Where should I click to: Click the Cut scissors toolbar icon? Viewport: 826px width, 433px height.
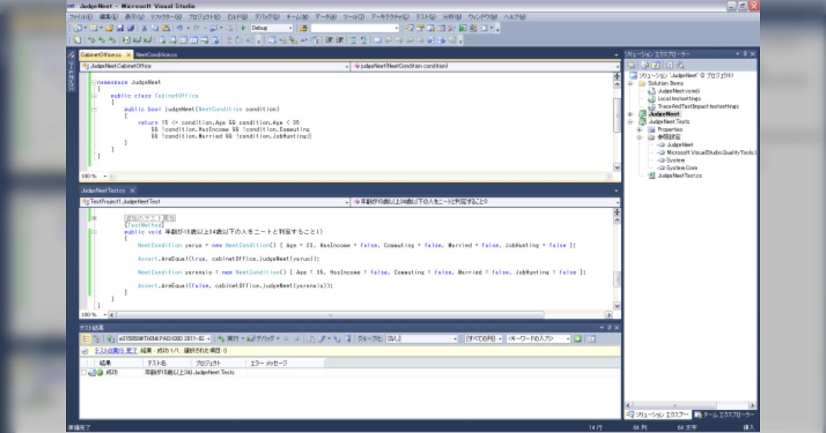145,28
